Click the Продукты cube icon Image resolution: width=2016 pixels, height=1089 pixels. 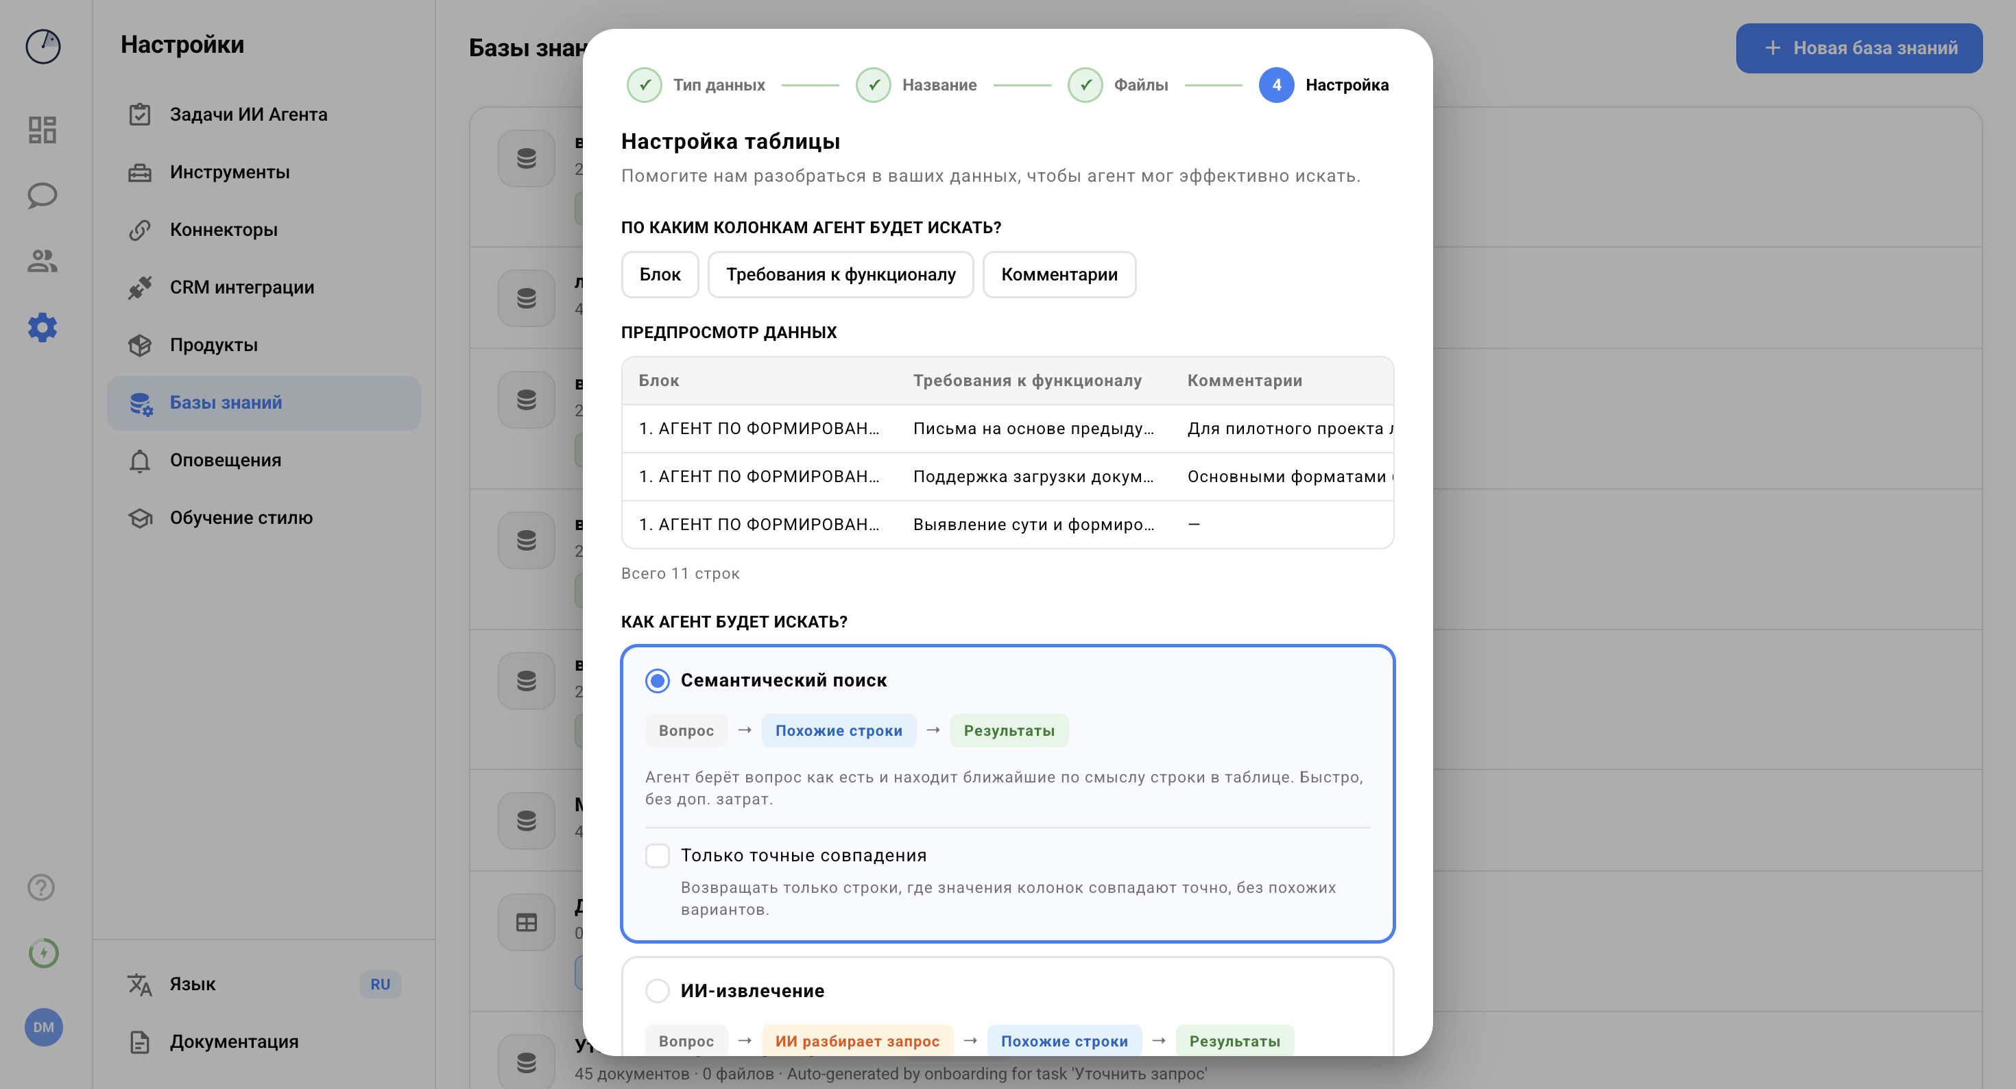pos(140,344)
